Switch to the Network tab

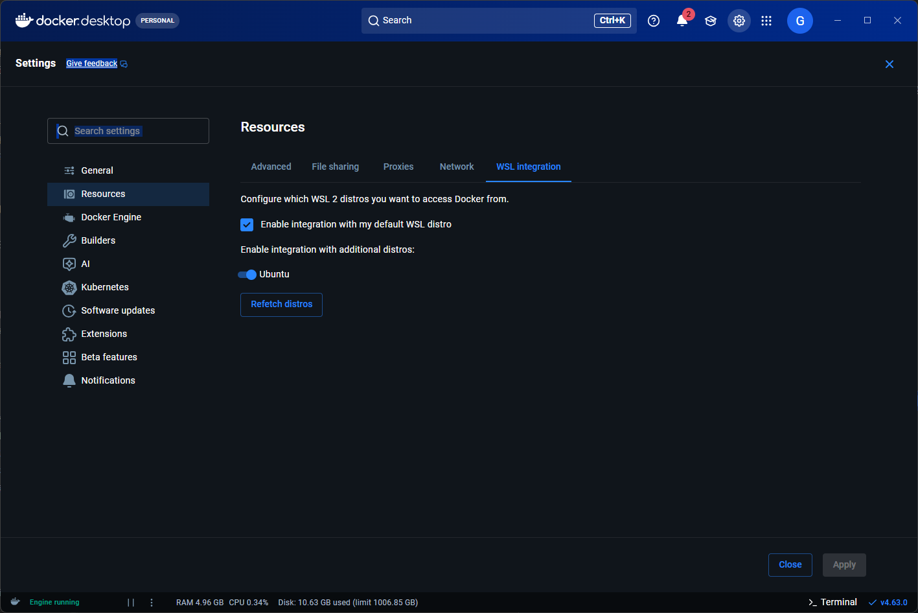(457, 167)
